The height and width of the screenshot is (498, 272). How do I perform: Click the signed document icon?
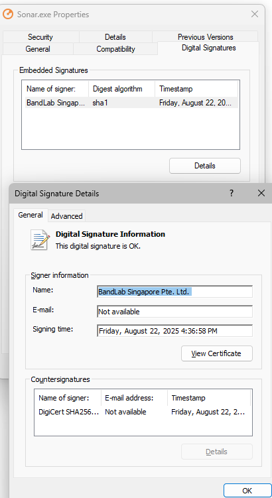tap(40, 240)
